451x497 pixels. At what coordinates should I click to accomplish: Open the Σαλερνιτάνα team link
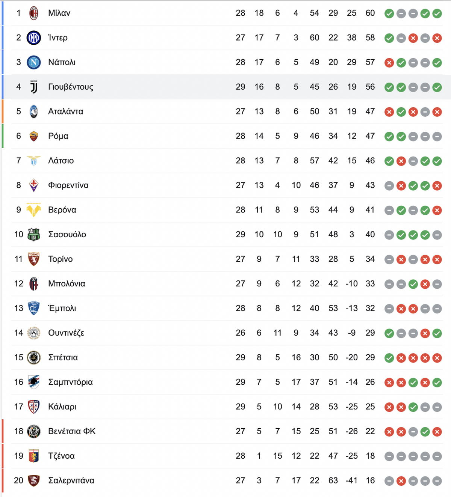click(71, 480)
